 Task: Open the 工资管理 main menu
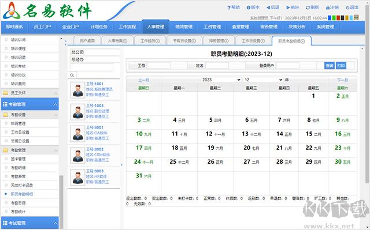pyautogui.click(x=212, y=27)
